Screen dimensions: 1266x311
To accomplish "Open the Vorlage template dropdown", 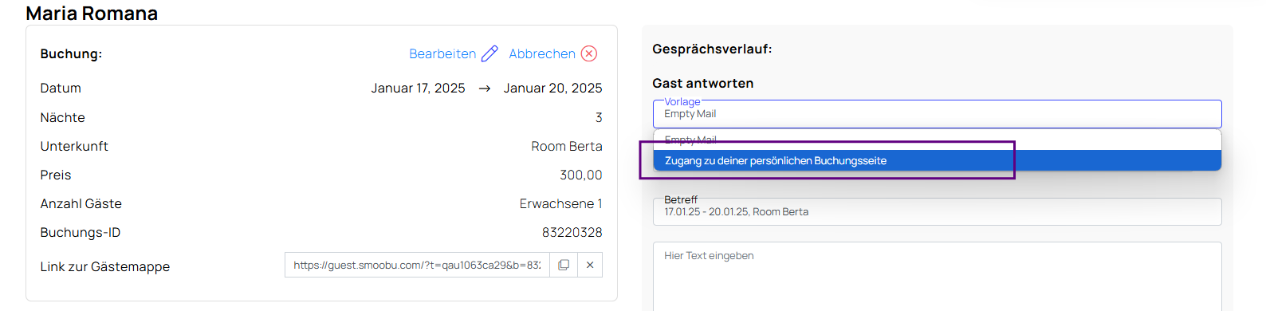I will coord(937,114).
